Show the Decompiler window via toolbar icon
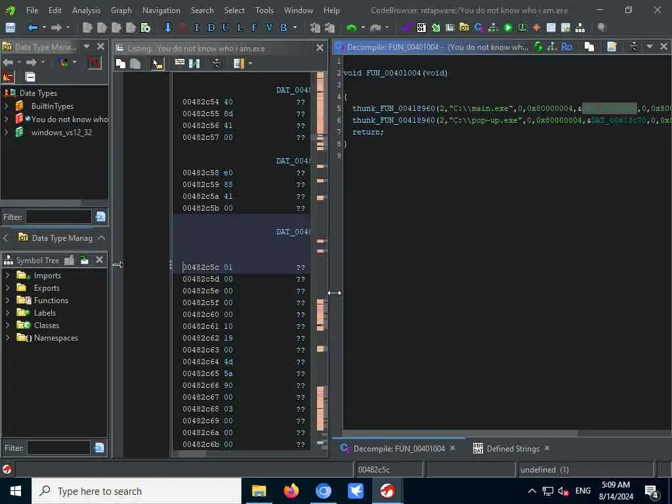Viewport: 672px width, 504px height. click(478, 28)
